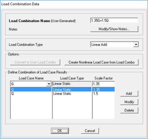The height and width of the screenshot is (139, 148).
Task: Confirm with the OK button
Action: pos(60,131)
